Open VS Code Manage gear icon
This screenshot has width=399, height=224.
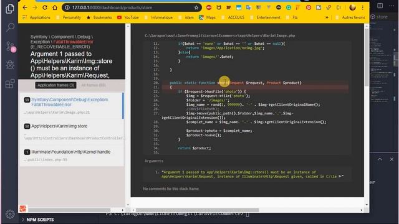10,214
